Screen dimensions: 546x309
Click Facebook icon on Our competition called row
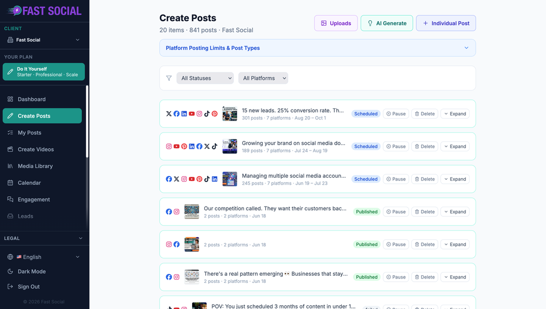pyautogui.click(x=169, y=211)
